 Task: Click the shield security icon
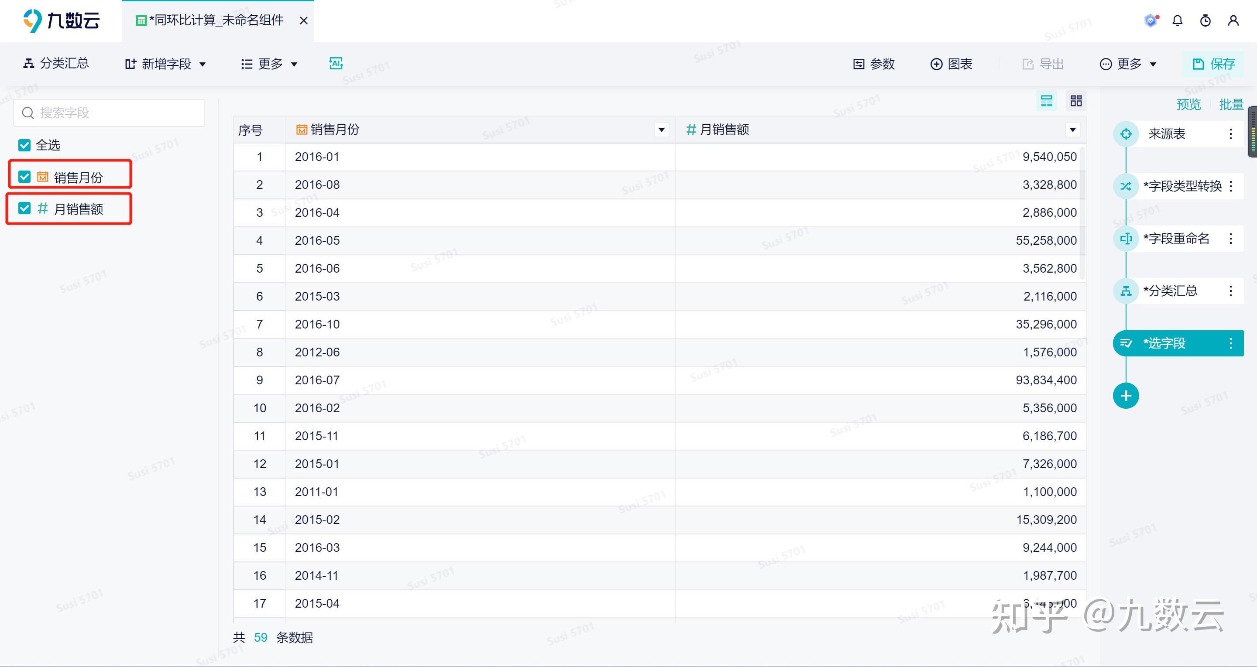[x=1151, y=21]
